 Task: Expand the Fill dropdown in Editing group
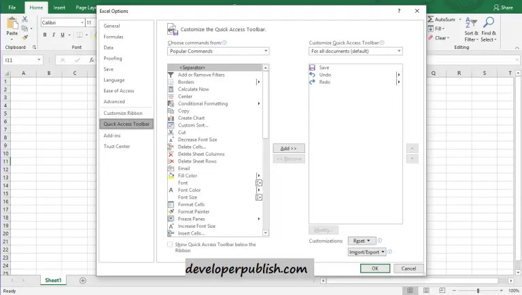(x=443, y=29)
